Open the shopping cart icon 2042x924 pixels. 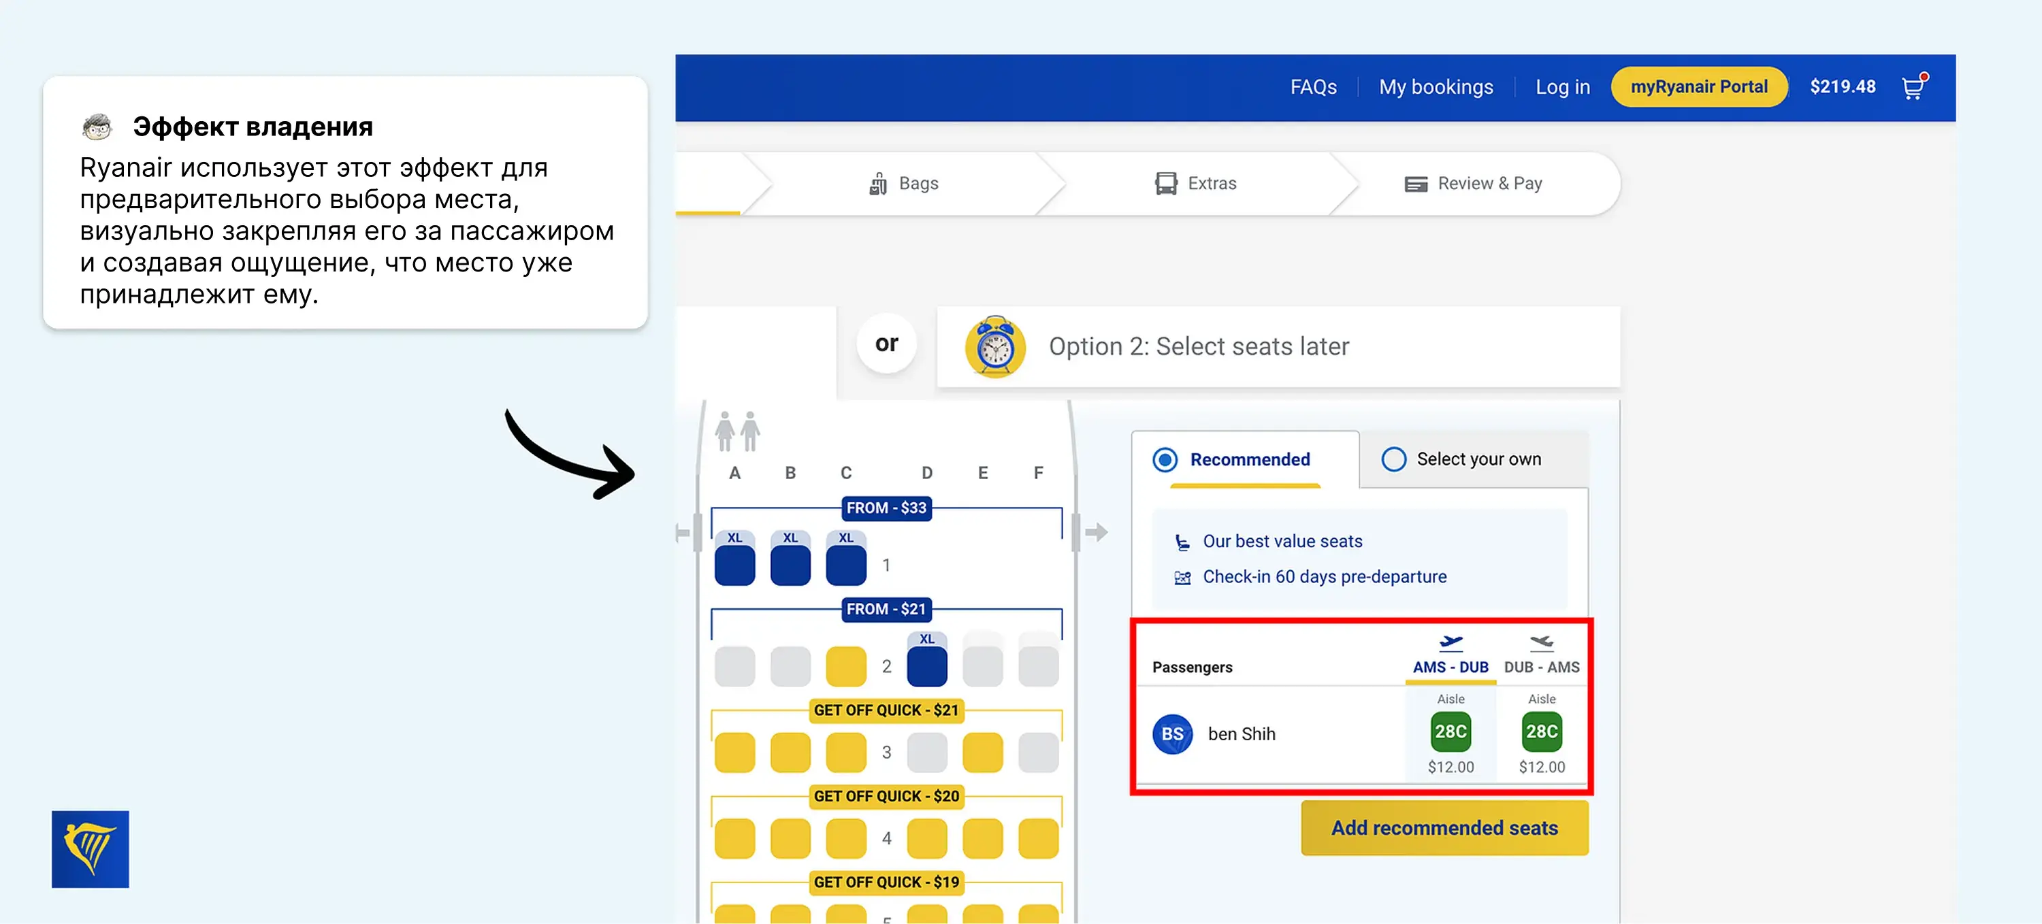tap(1912, 87)
